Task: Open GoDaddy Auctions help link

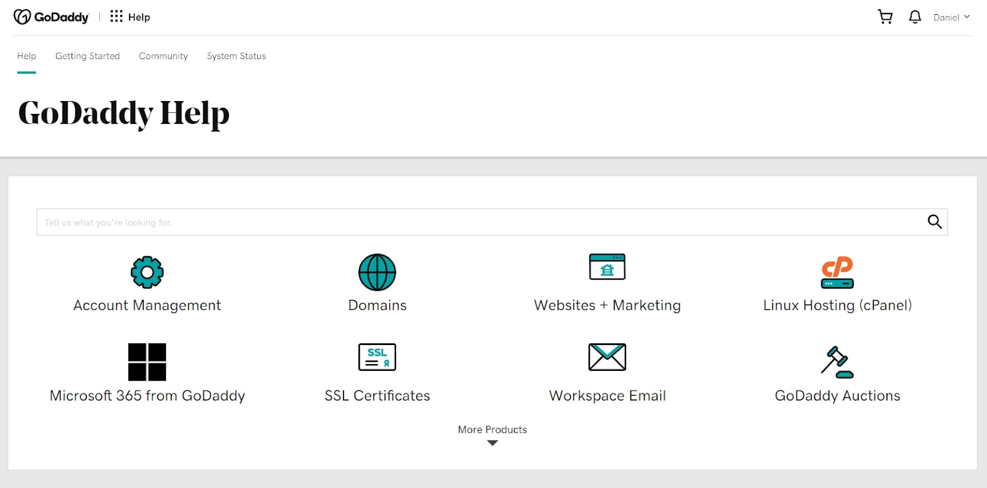Action: tap(837, 396)
